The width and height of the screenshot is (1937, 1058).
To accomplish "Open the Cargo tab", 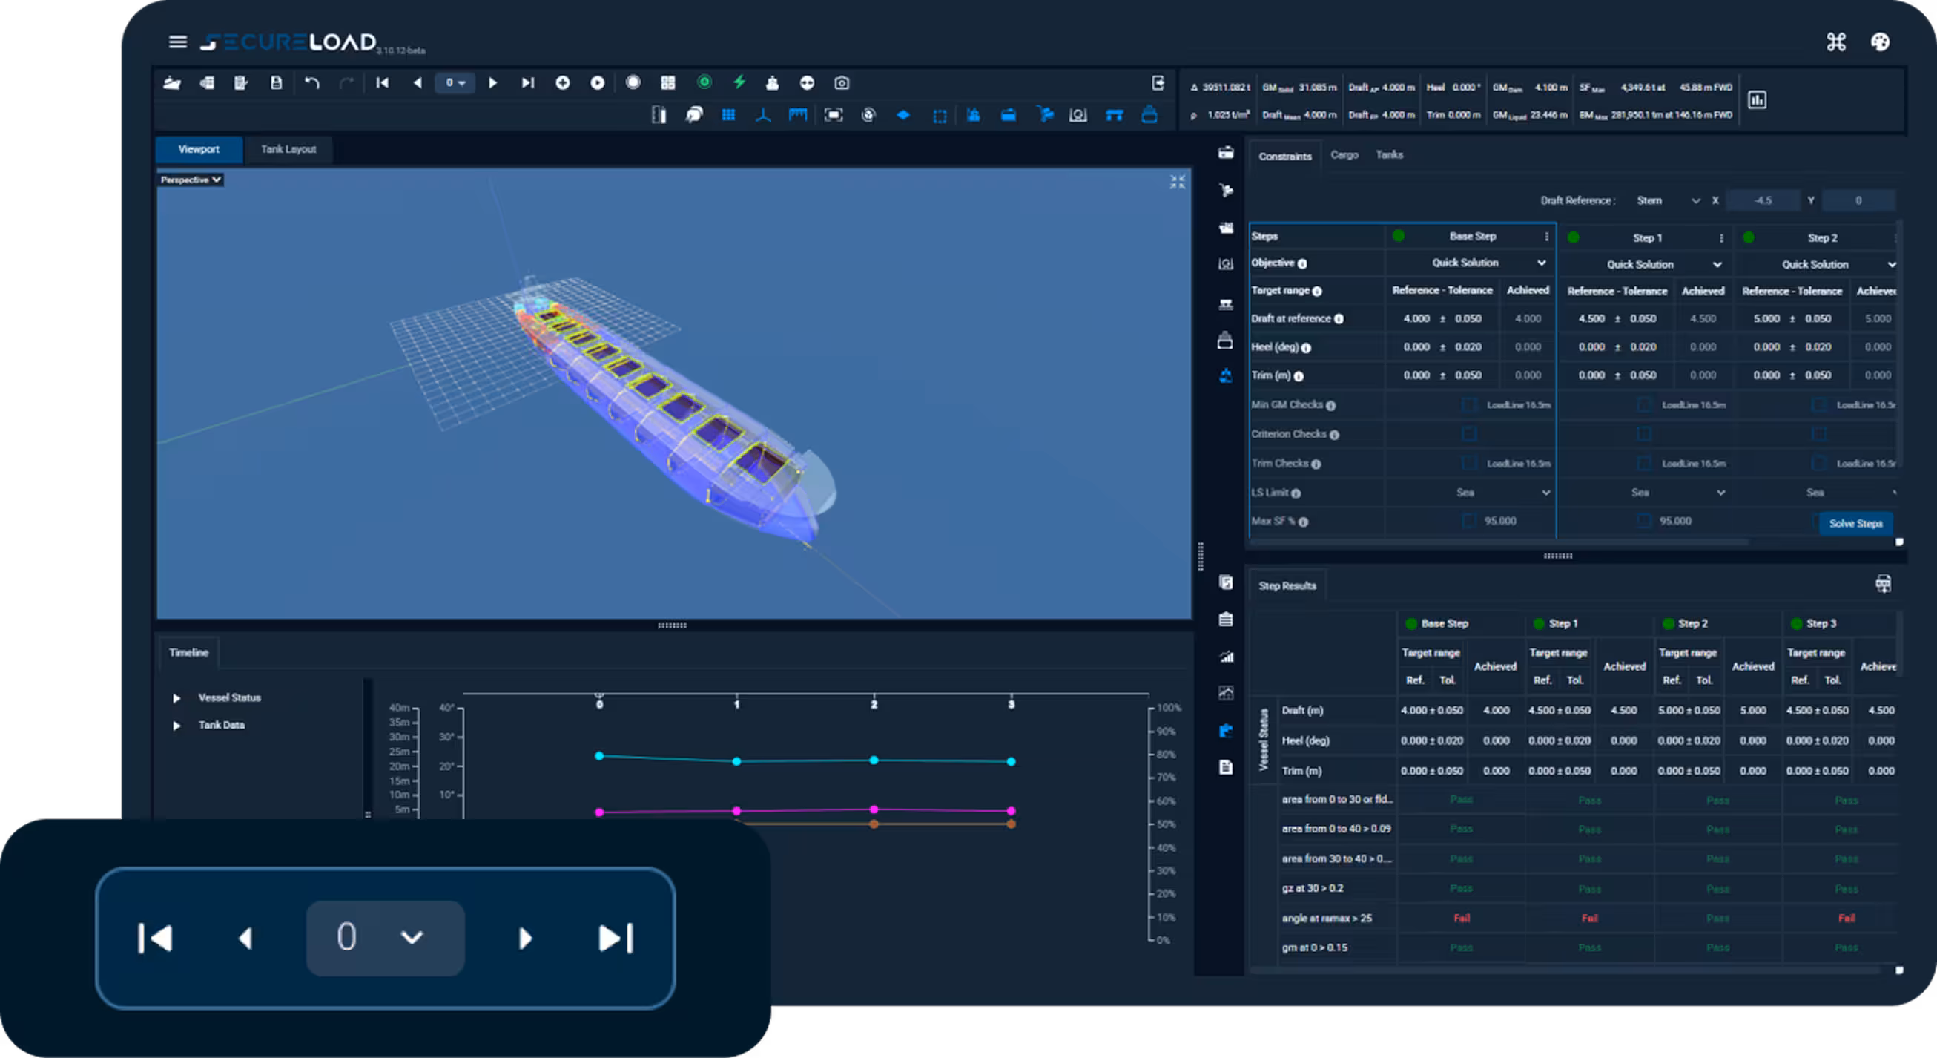I will click(1344, 154).
